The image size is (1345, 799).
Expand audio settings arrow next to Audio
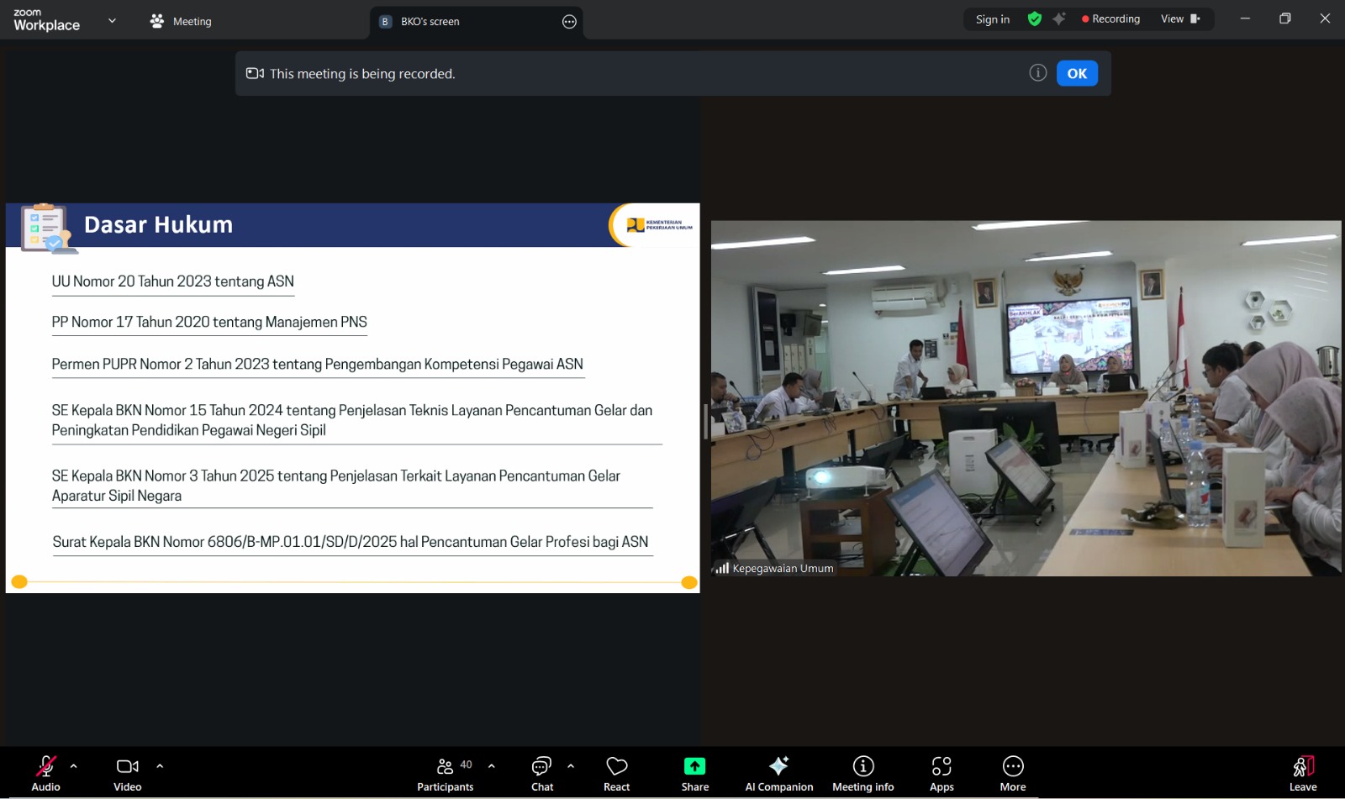coord(74,766)
